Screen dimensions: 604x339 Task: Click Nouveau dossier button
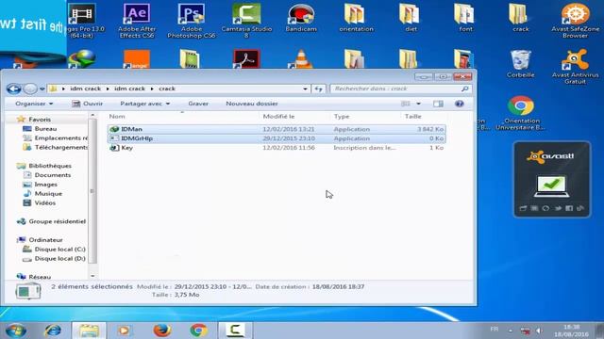(252, 104)
